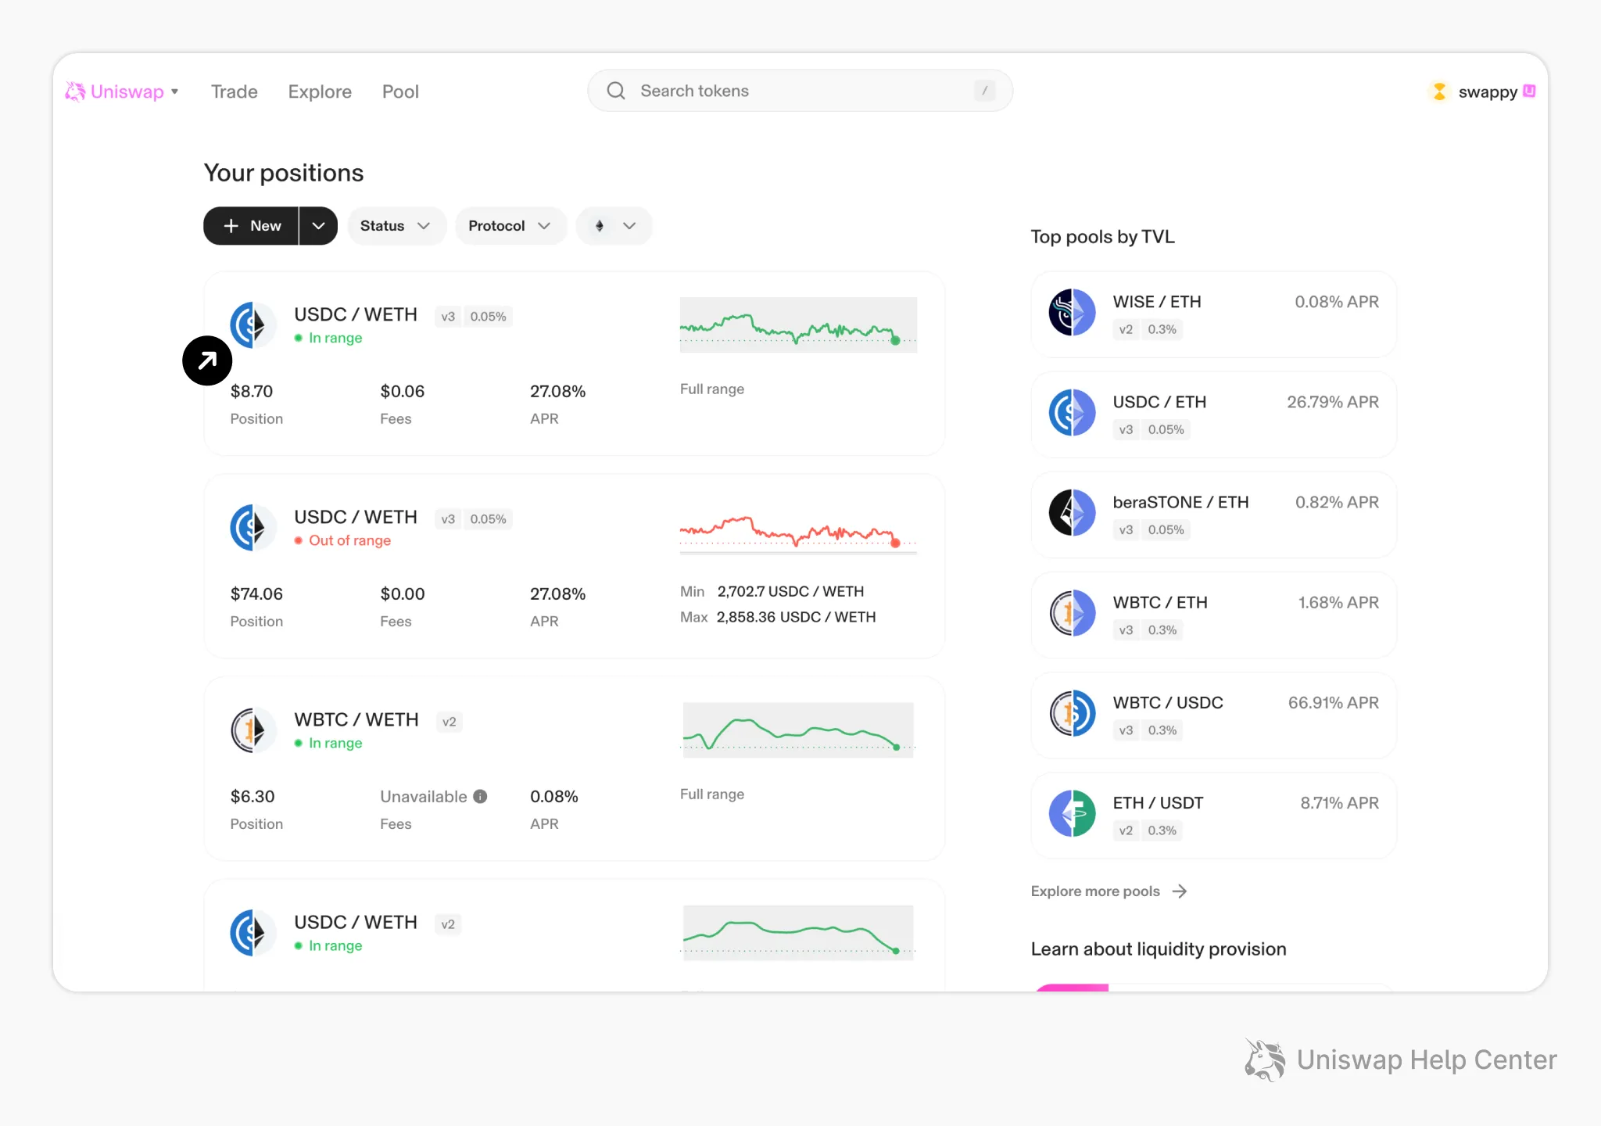Image resolution: width=1601 pixels, height=1126 pixels.
Task: Click the in-range USDC / WETH v3 price chart
Action: click(798, 325)
